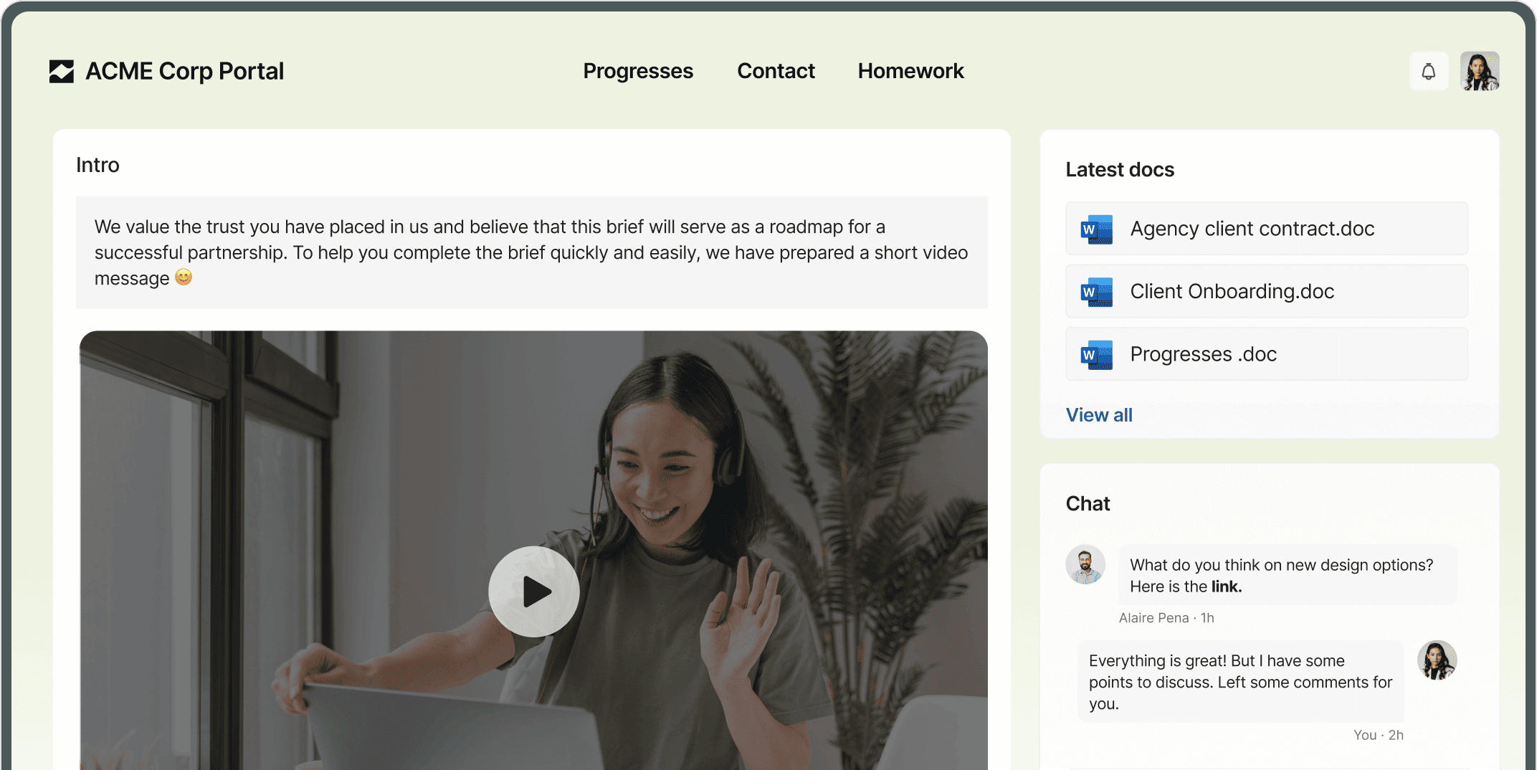Play the intro video

click(533, 591)
